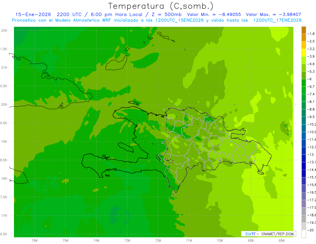316x244 pixels.
Task: Click the "Valor Max. = -3.98407" text
Action: 273,15
